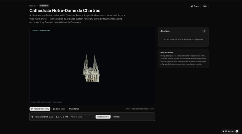Select the Cathedral breadcrumb chip
The height and width of the screenshot is (134, 242).
click(44, 6)
